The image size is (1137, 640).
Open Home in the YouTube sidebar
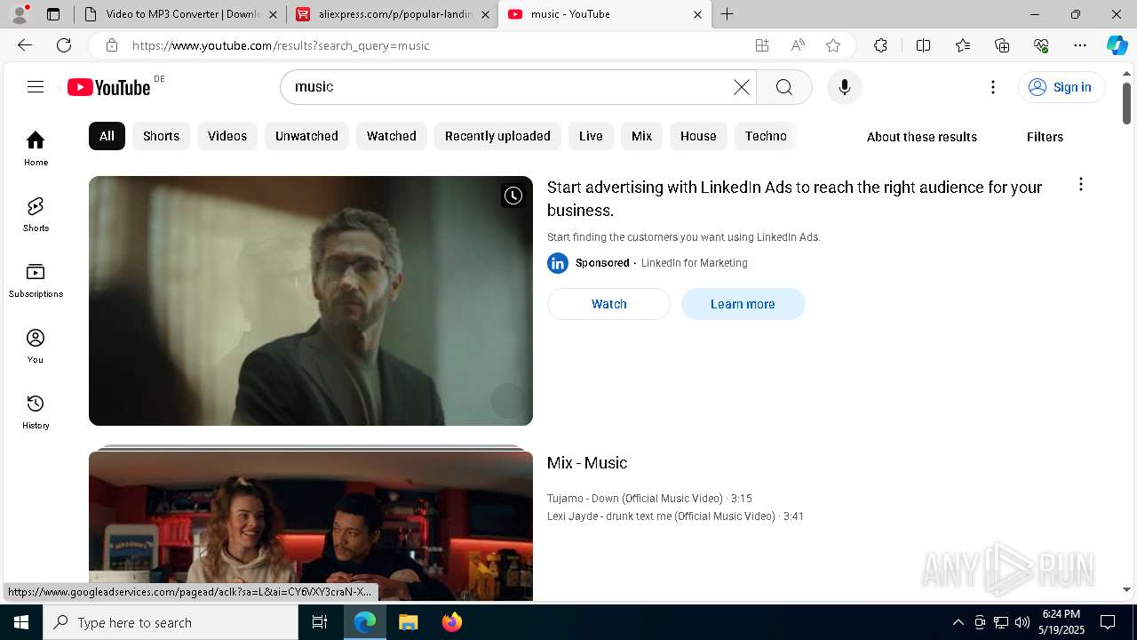[36, 148]
